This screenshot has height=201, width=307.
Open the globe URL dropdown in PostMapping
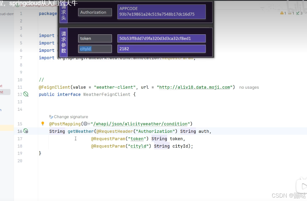coord(87,124)
